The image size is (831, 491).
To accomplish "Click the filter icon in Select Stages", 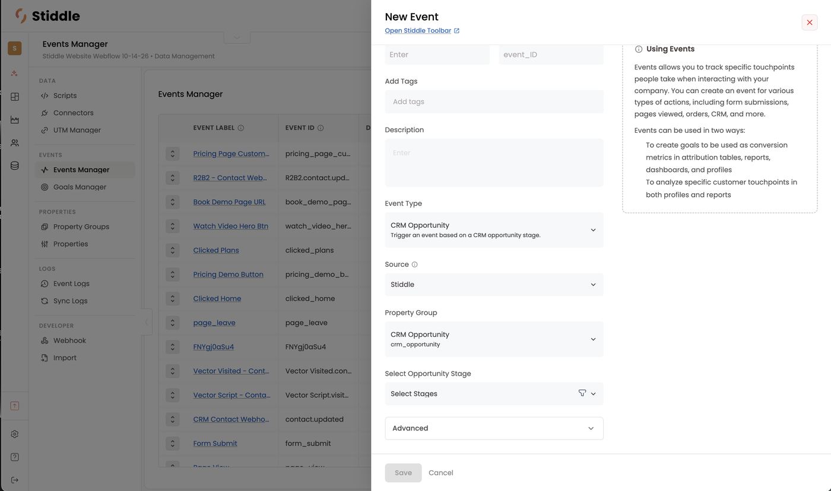I will point(582,393).
